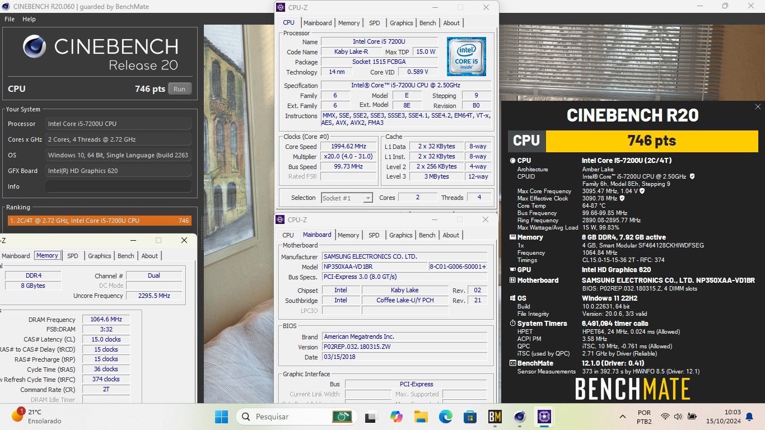Click the BenchMate section icon near driver version
This screenshot has width=765, height=430.
[x=513, y=363]
